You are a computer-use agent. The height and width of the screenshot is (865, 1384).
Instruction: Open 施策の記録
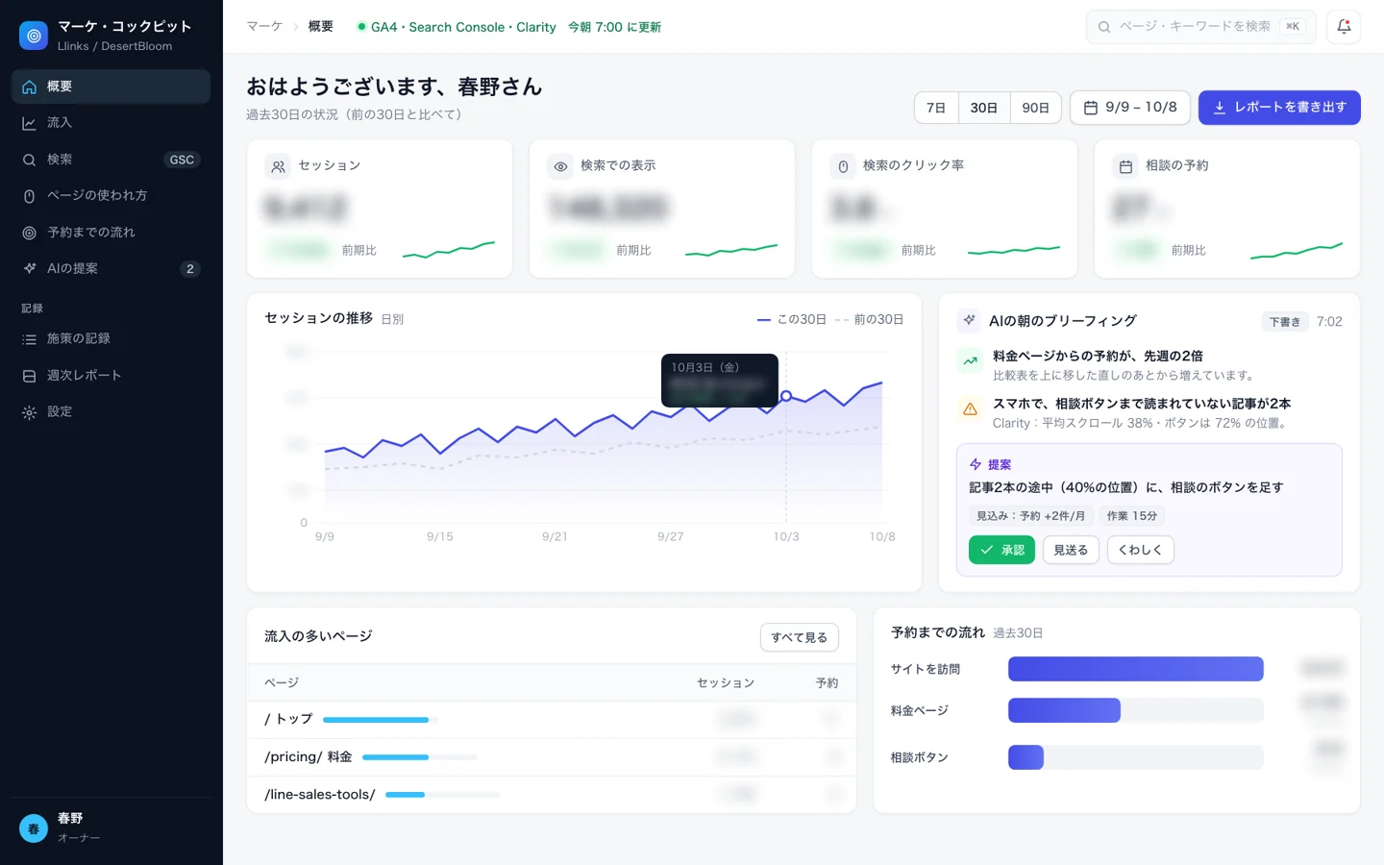tap(111, 339)
